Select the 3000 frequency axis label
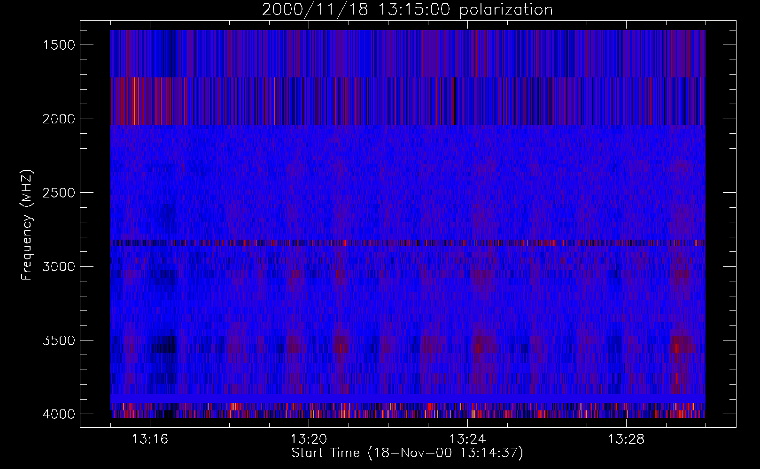Image resolution: width=760 pixels, height=469 pixels. click(x=59, y=267)
